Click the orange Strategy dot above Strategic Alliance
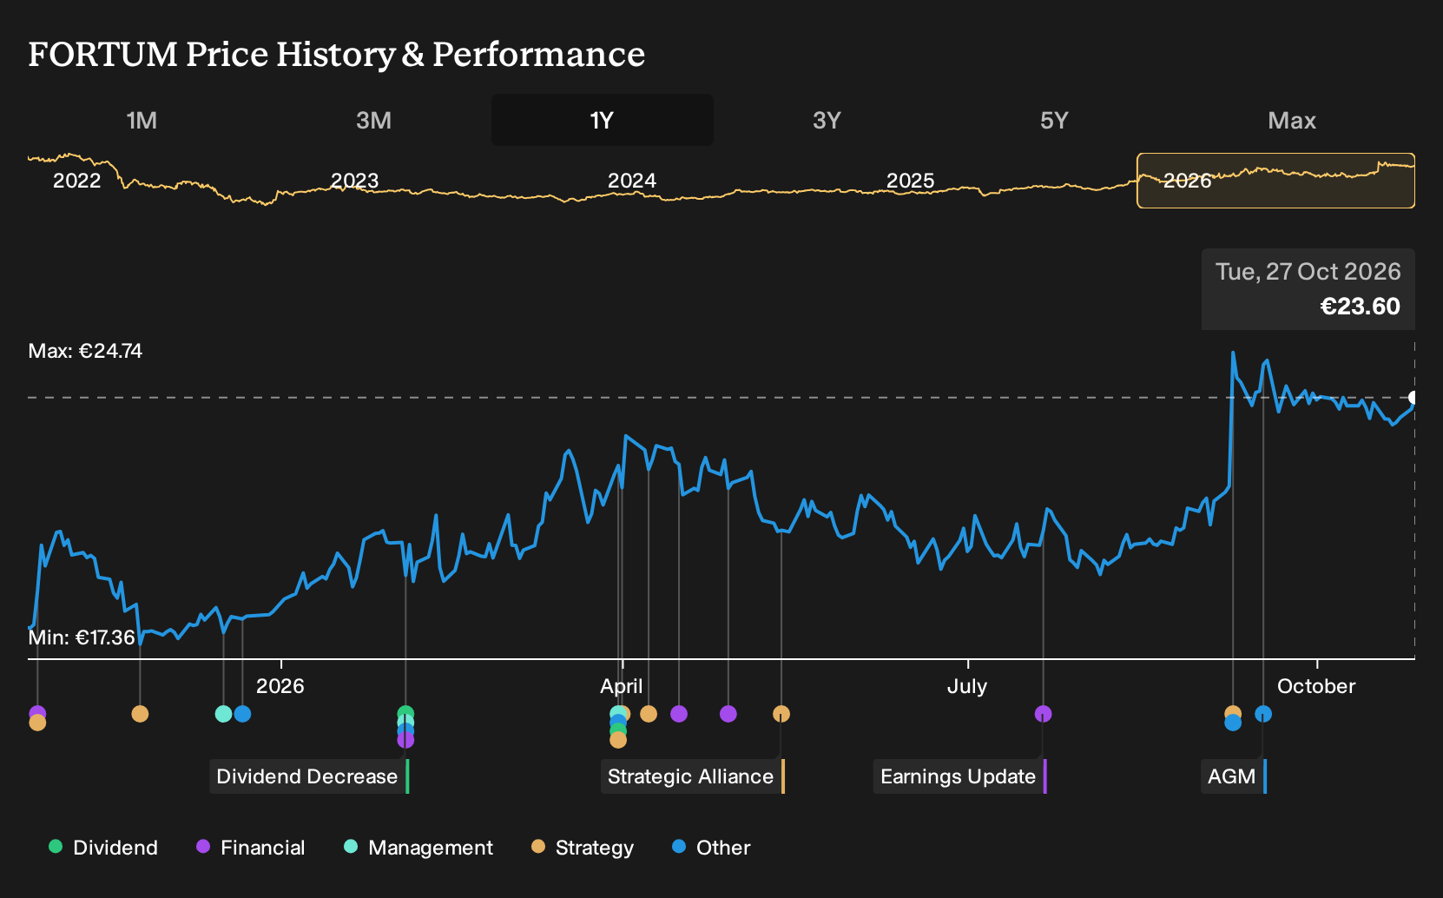Viewport: 1443px width, 898px height. pyautogui.click(x=781, y=714)
